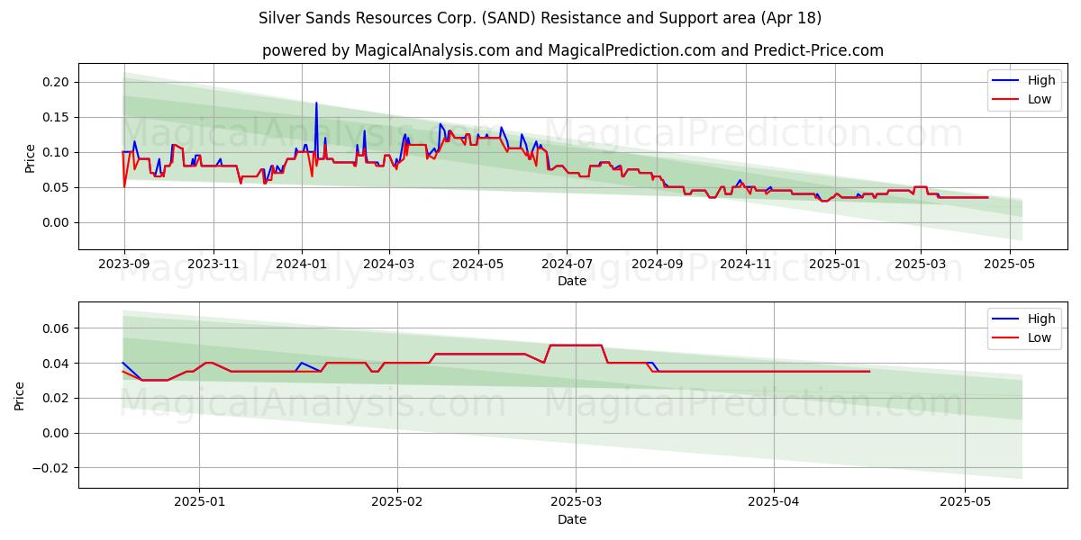Click the 2025-03 tick label on the lower chart
Image resolution: width=1081 pixels, height=540 pixels.
click(576, 502)
